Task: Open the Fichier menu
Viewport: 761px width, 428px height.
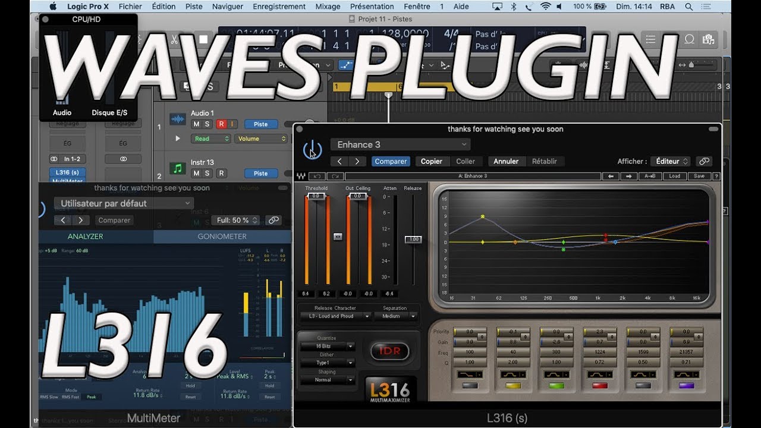Action: coord(130,7)
